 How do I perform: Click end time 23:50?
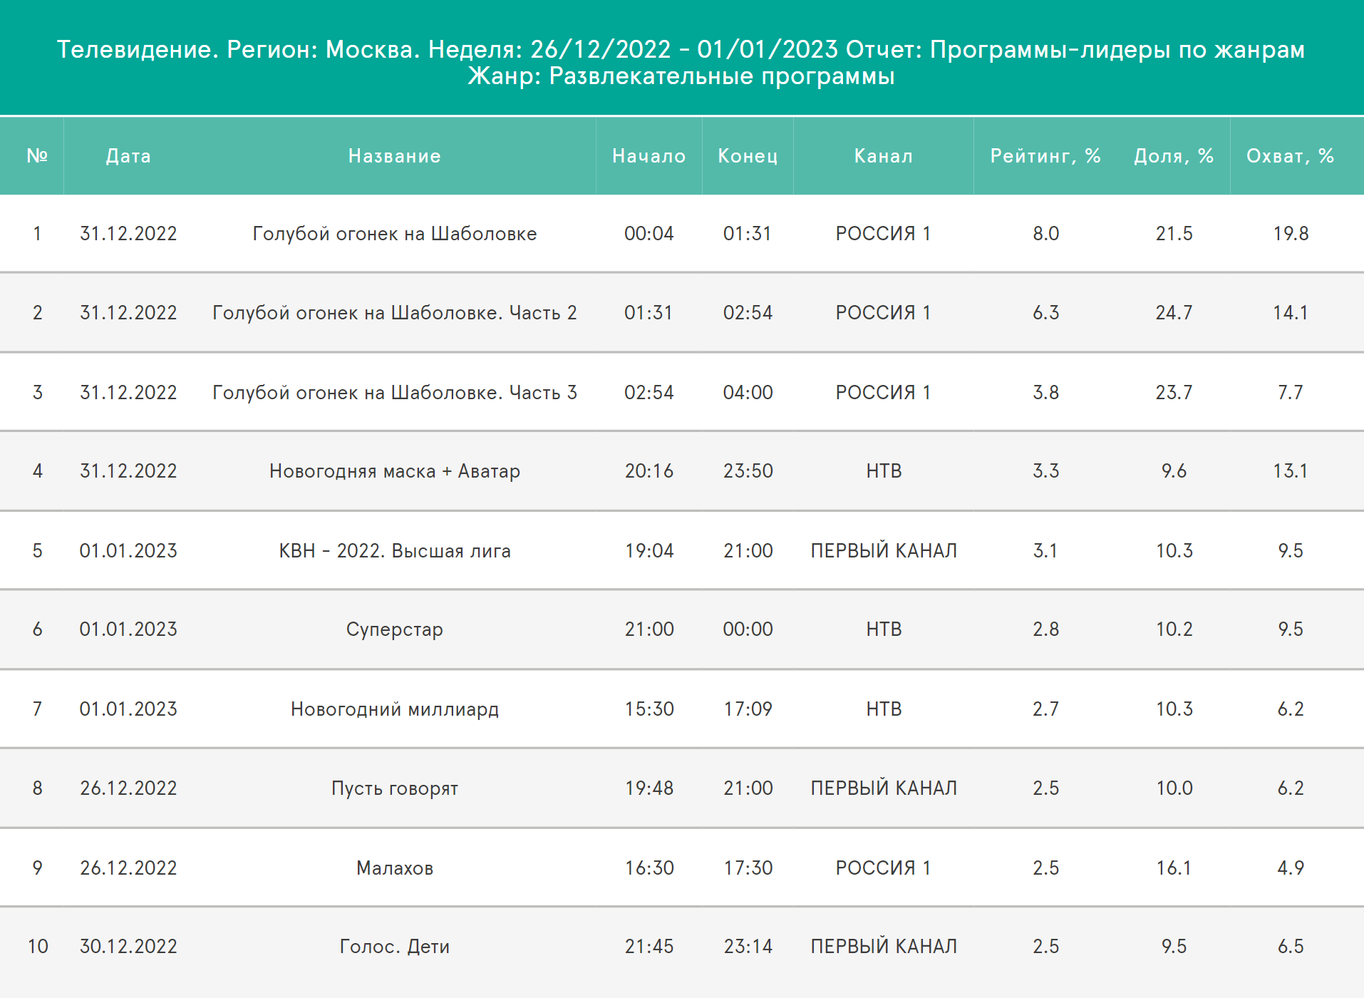(x=748, y=471)
